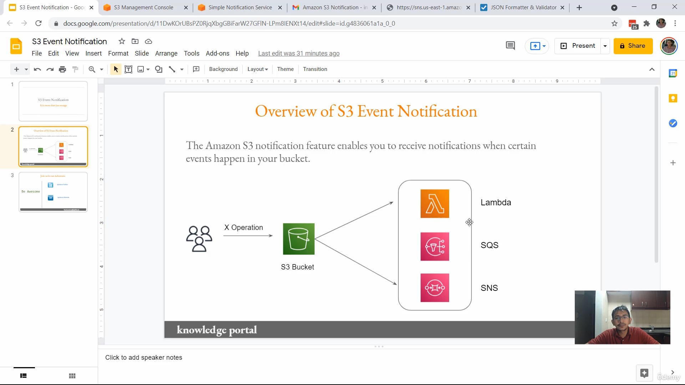The height and width of the screenshot is (385, 685).
Task: Reload the browser page
Action: (x=39, y=24)
